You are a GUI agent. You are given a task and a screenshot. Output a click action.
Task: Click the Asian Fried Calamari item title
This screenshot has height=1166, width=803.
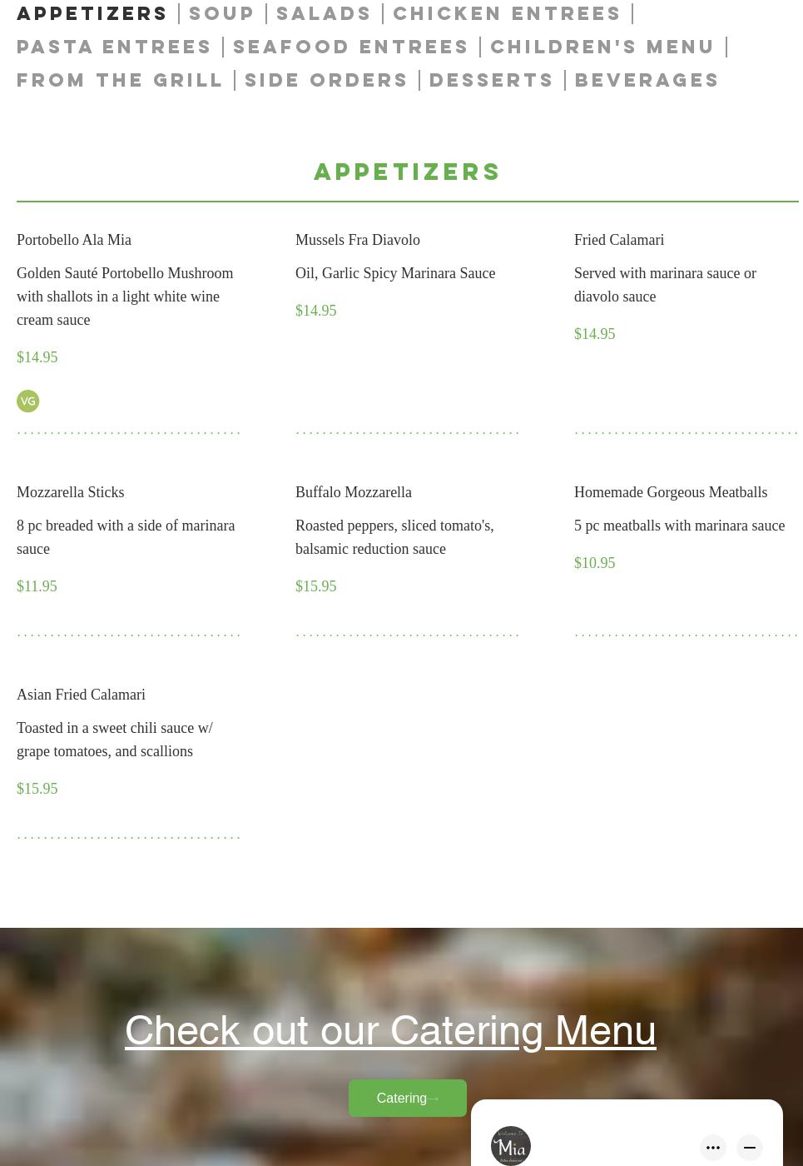point(81,695)
